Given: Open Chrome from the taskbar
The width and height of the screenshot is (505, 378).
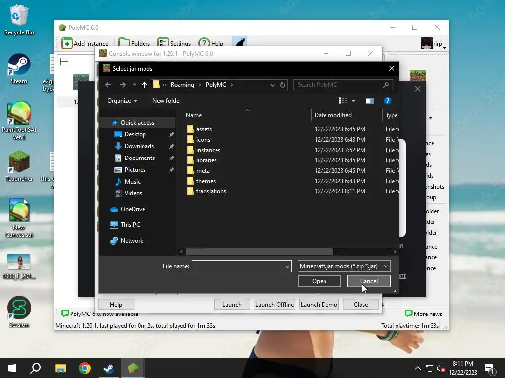Looking at the screenshot, I should click(x=85, y=368).
